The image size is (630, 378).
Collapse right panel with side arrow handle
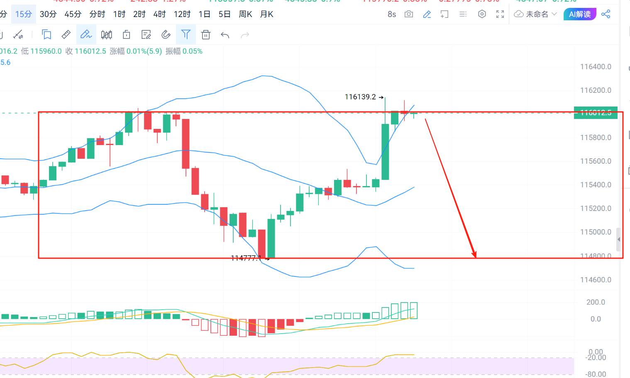[618, 240]
